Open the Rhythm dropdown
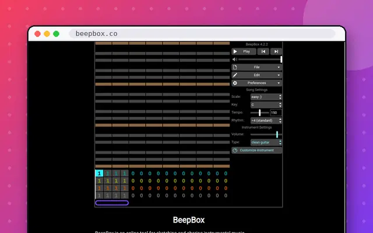This screenshot has height=233, width=373. [266, 121]
